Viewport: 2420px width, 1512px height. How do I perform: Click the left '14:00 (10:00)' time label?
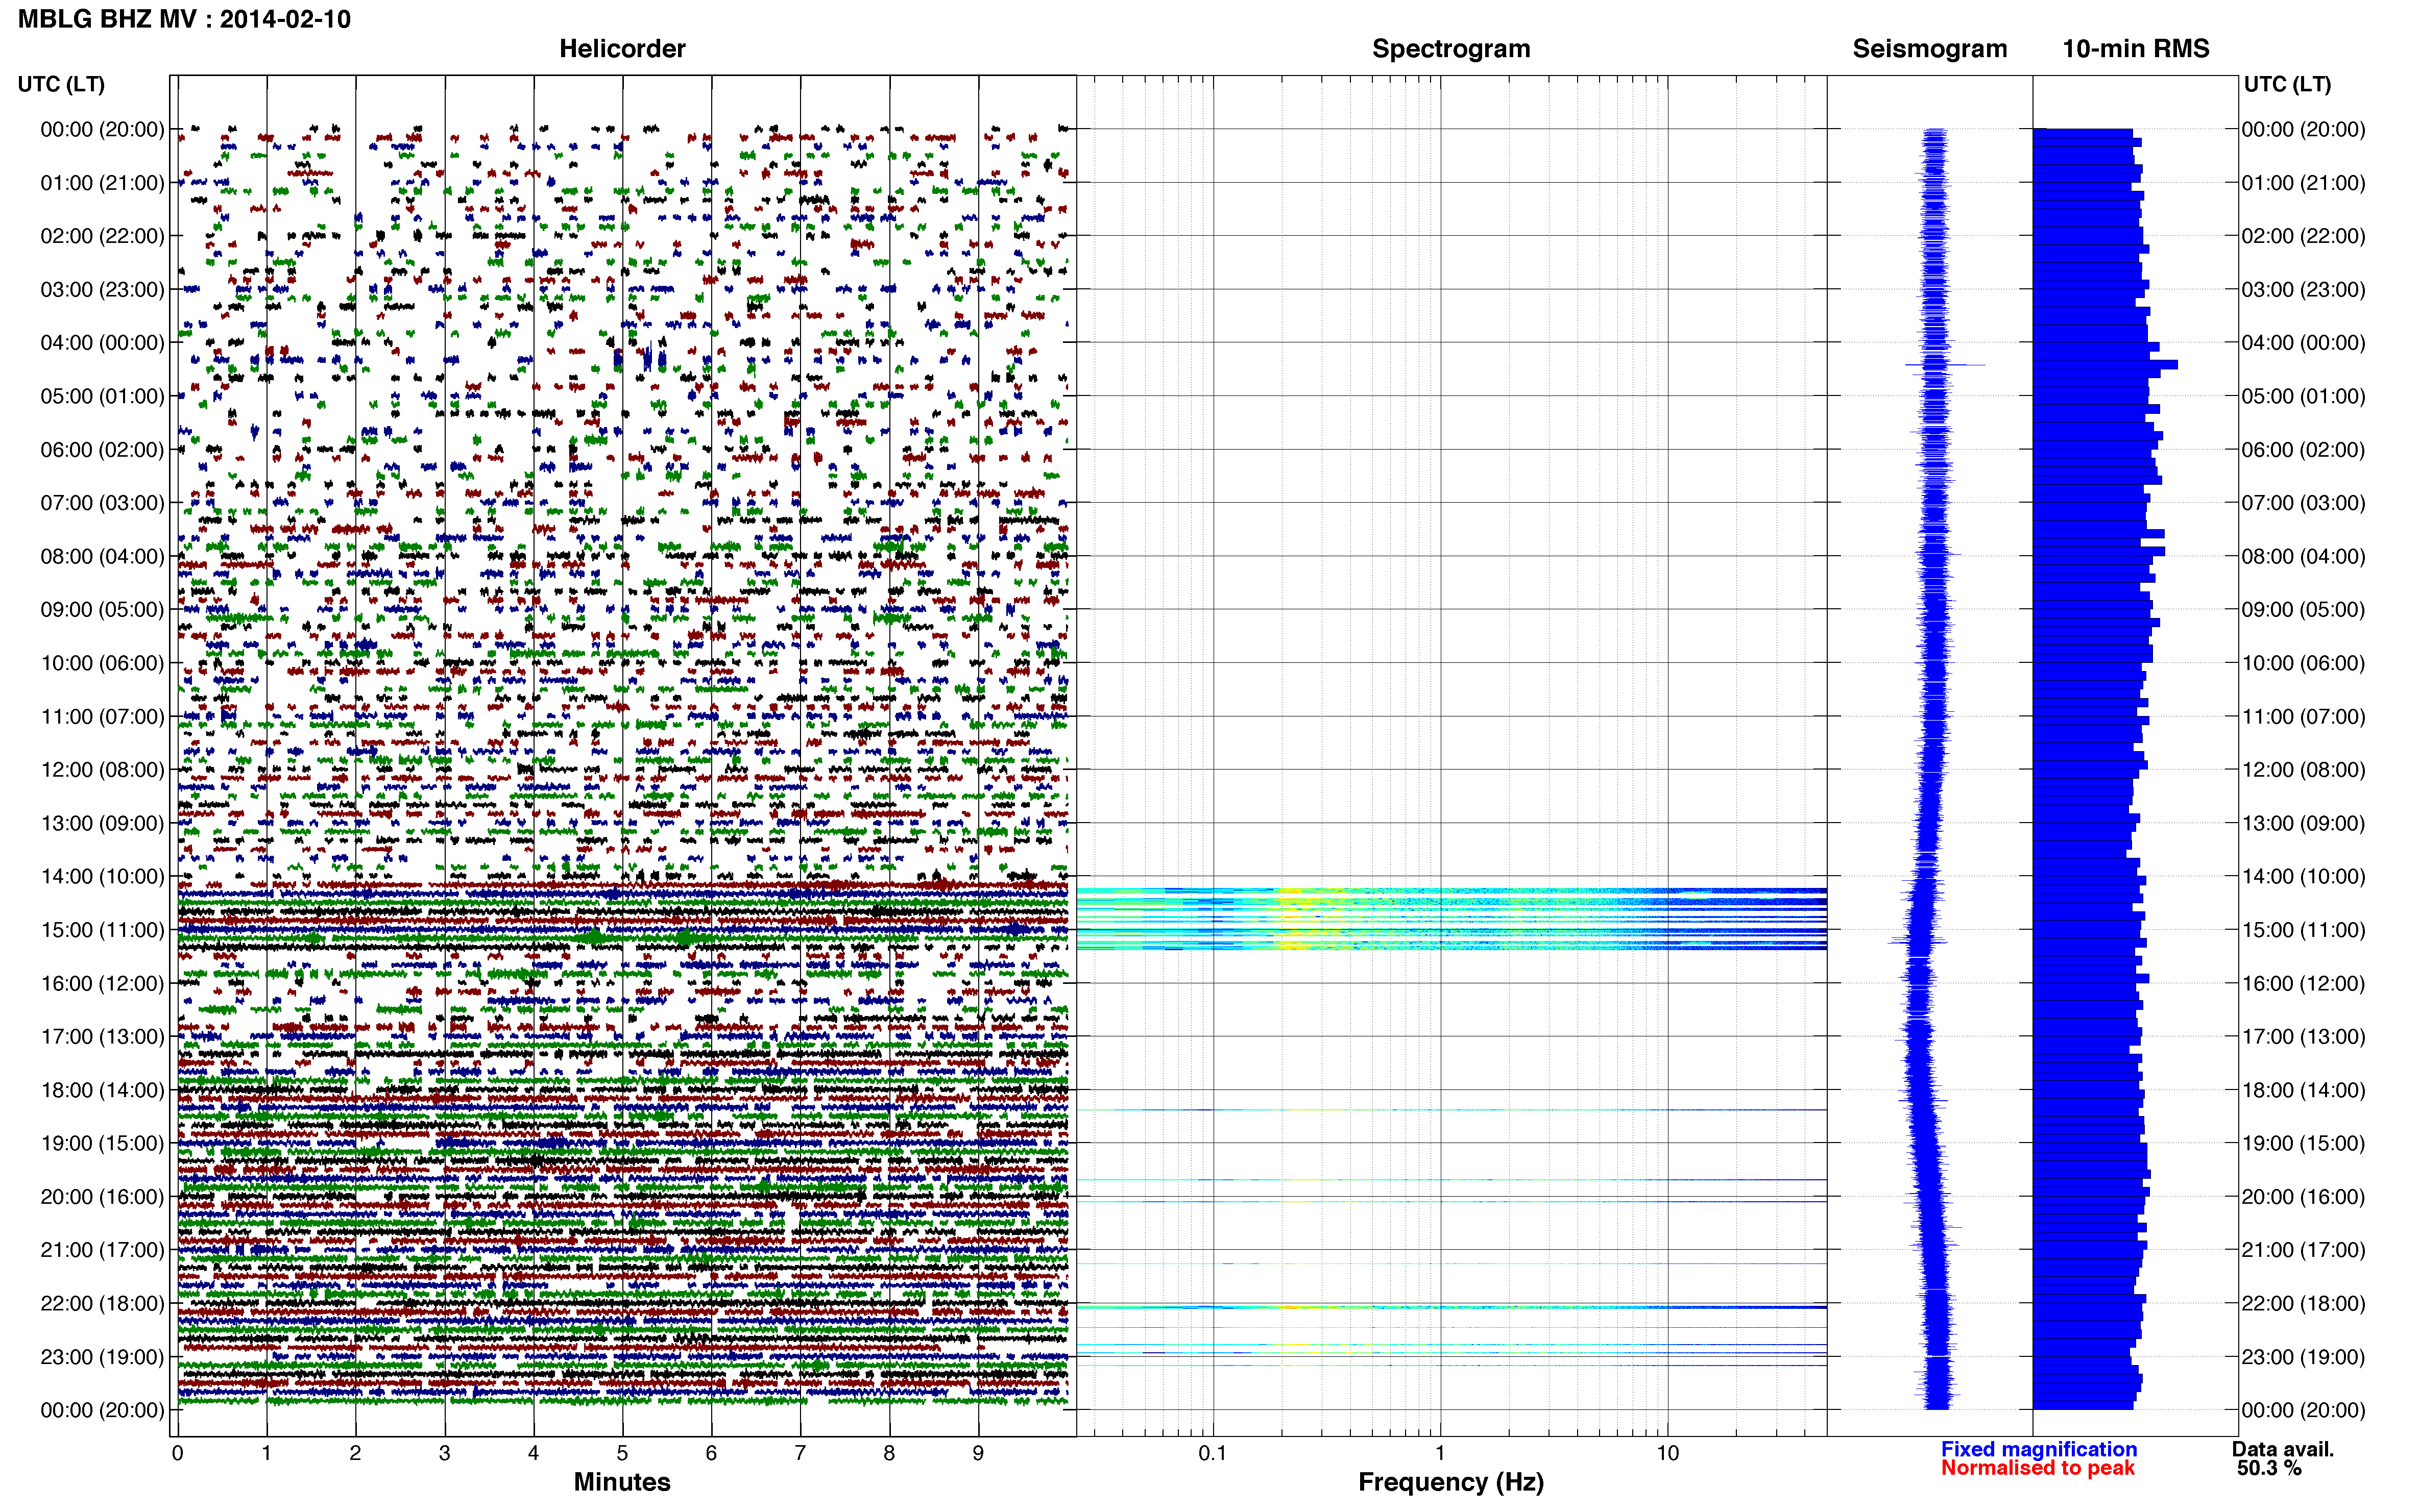tap(102, 877)
